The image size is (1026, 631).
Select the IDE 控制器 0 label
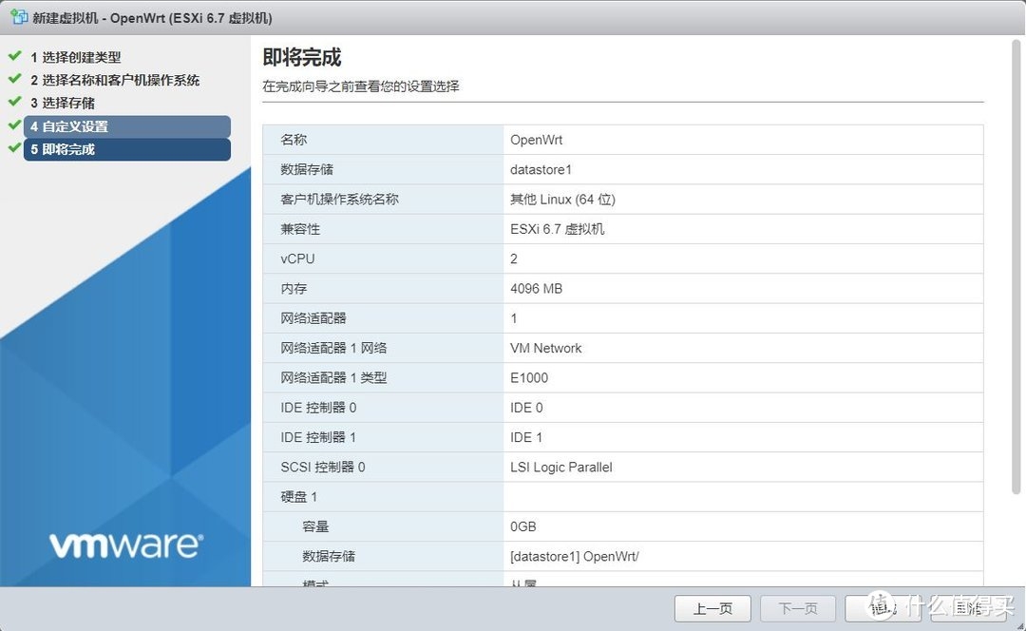point(318,408)
